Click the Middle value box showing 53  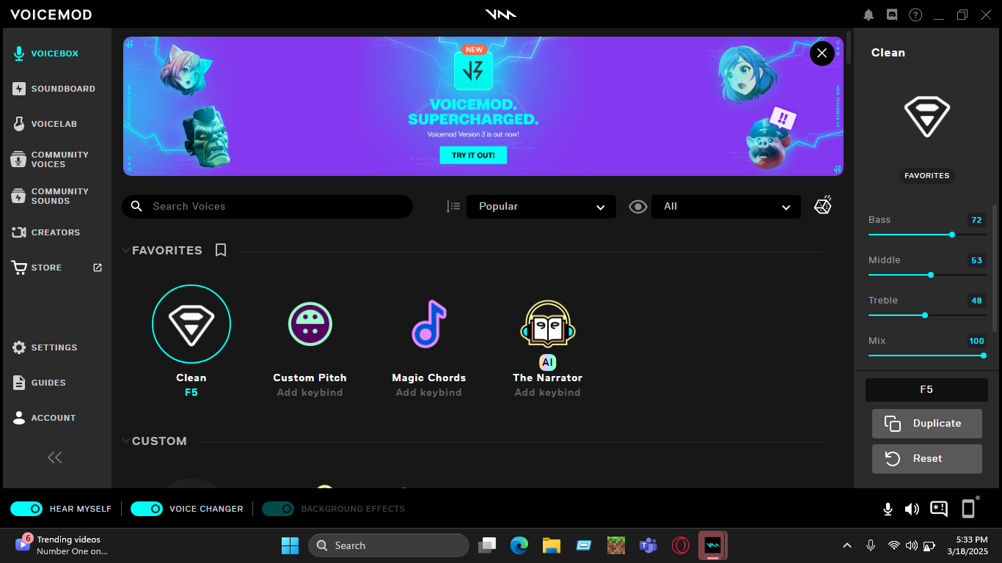(x=976, y=260)
